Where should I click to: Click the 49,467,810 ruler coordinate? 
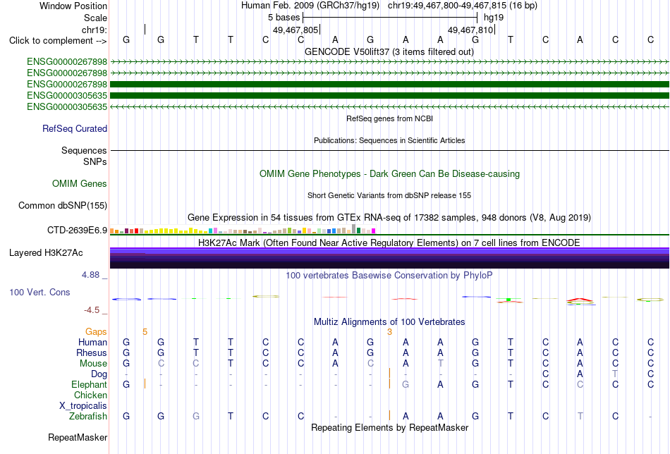tap(470, 30)
